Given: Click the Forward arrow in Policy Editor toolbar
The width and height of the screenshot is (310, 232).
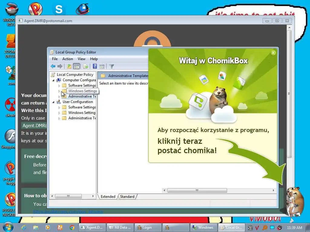Looking at the screenshot, I should [x=60, y=66].
